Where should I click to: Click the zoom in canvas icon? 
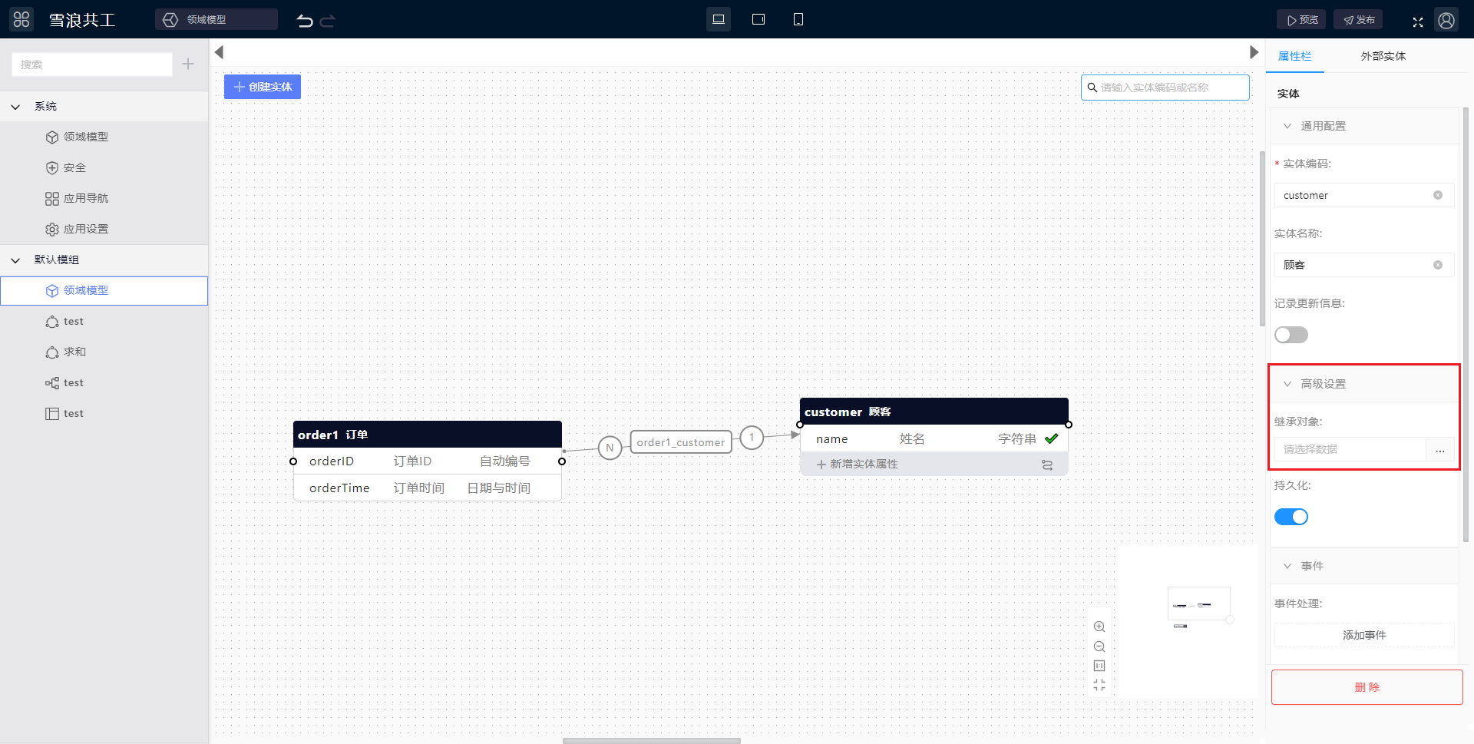(x=1099, y=627)
